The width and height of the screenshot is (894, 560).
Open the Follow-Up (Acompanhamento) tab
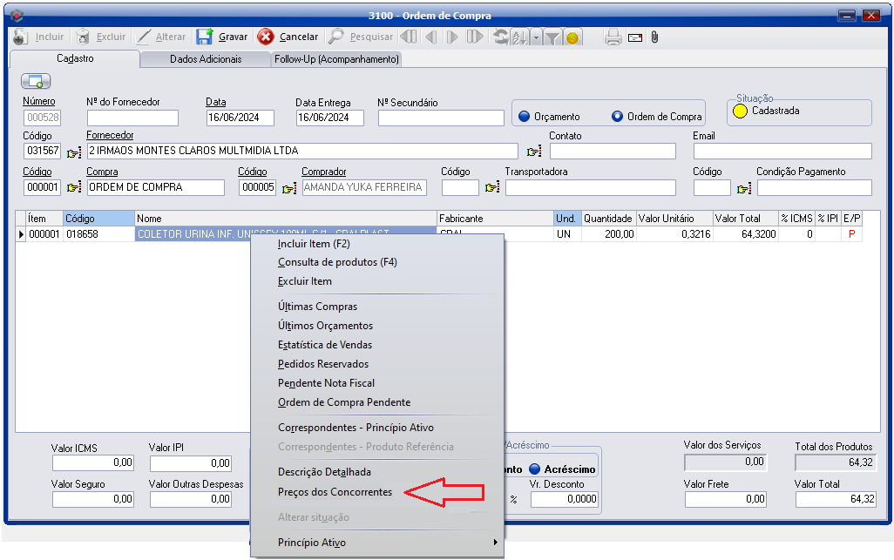click(x=336, y=59)
